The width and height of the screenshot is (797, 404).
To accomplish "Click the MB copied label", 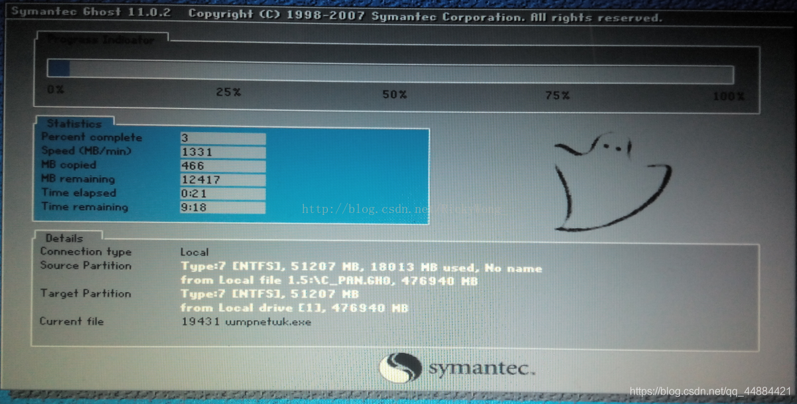I will pyautogui.click(x=68, y=165).
